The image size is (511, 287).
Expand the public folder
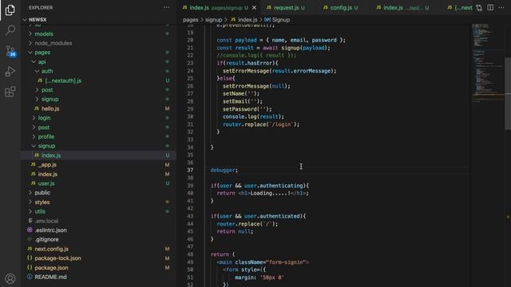tap(42, 193)
